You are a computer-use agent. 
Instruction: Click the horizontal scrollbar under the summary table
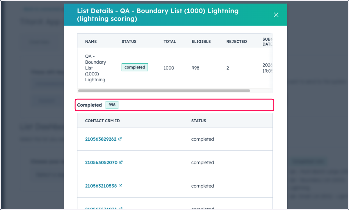[164, 91]
